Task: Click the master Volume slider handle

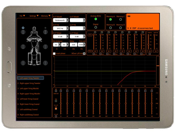Action: click(148, 44)
